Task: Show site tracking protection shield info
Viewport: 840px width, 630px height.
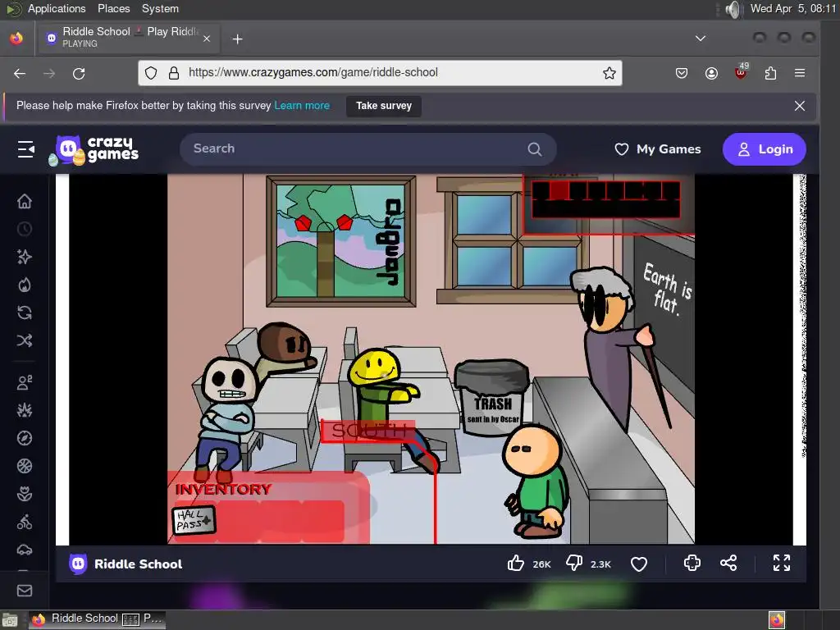Action: pyautogui.click(x=151, y=73)
